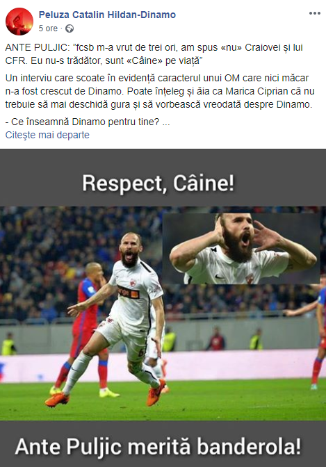Open the '5 ore' post timestamp
Screen dimensions: 326x467
[x=48, y=28]
